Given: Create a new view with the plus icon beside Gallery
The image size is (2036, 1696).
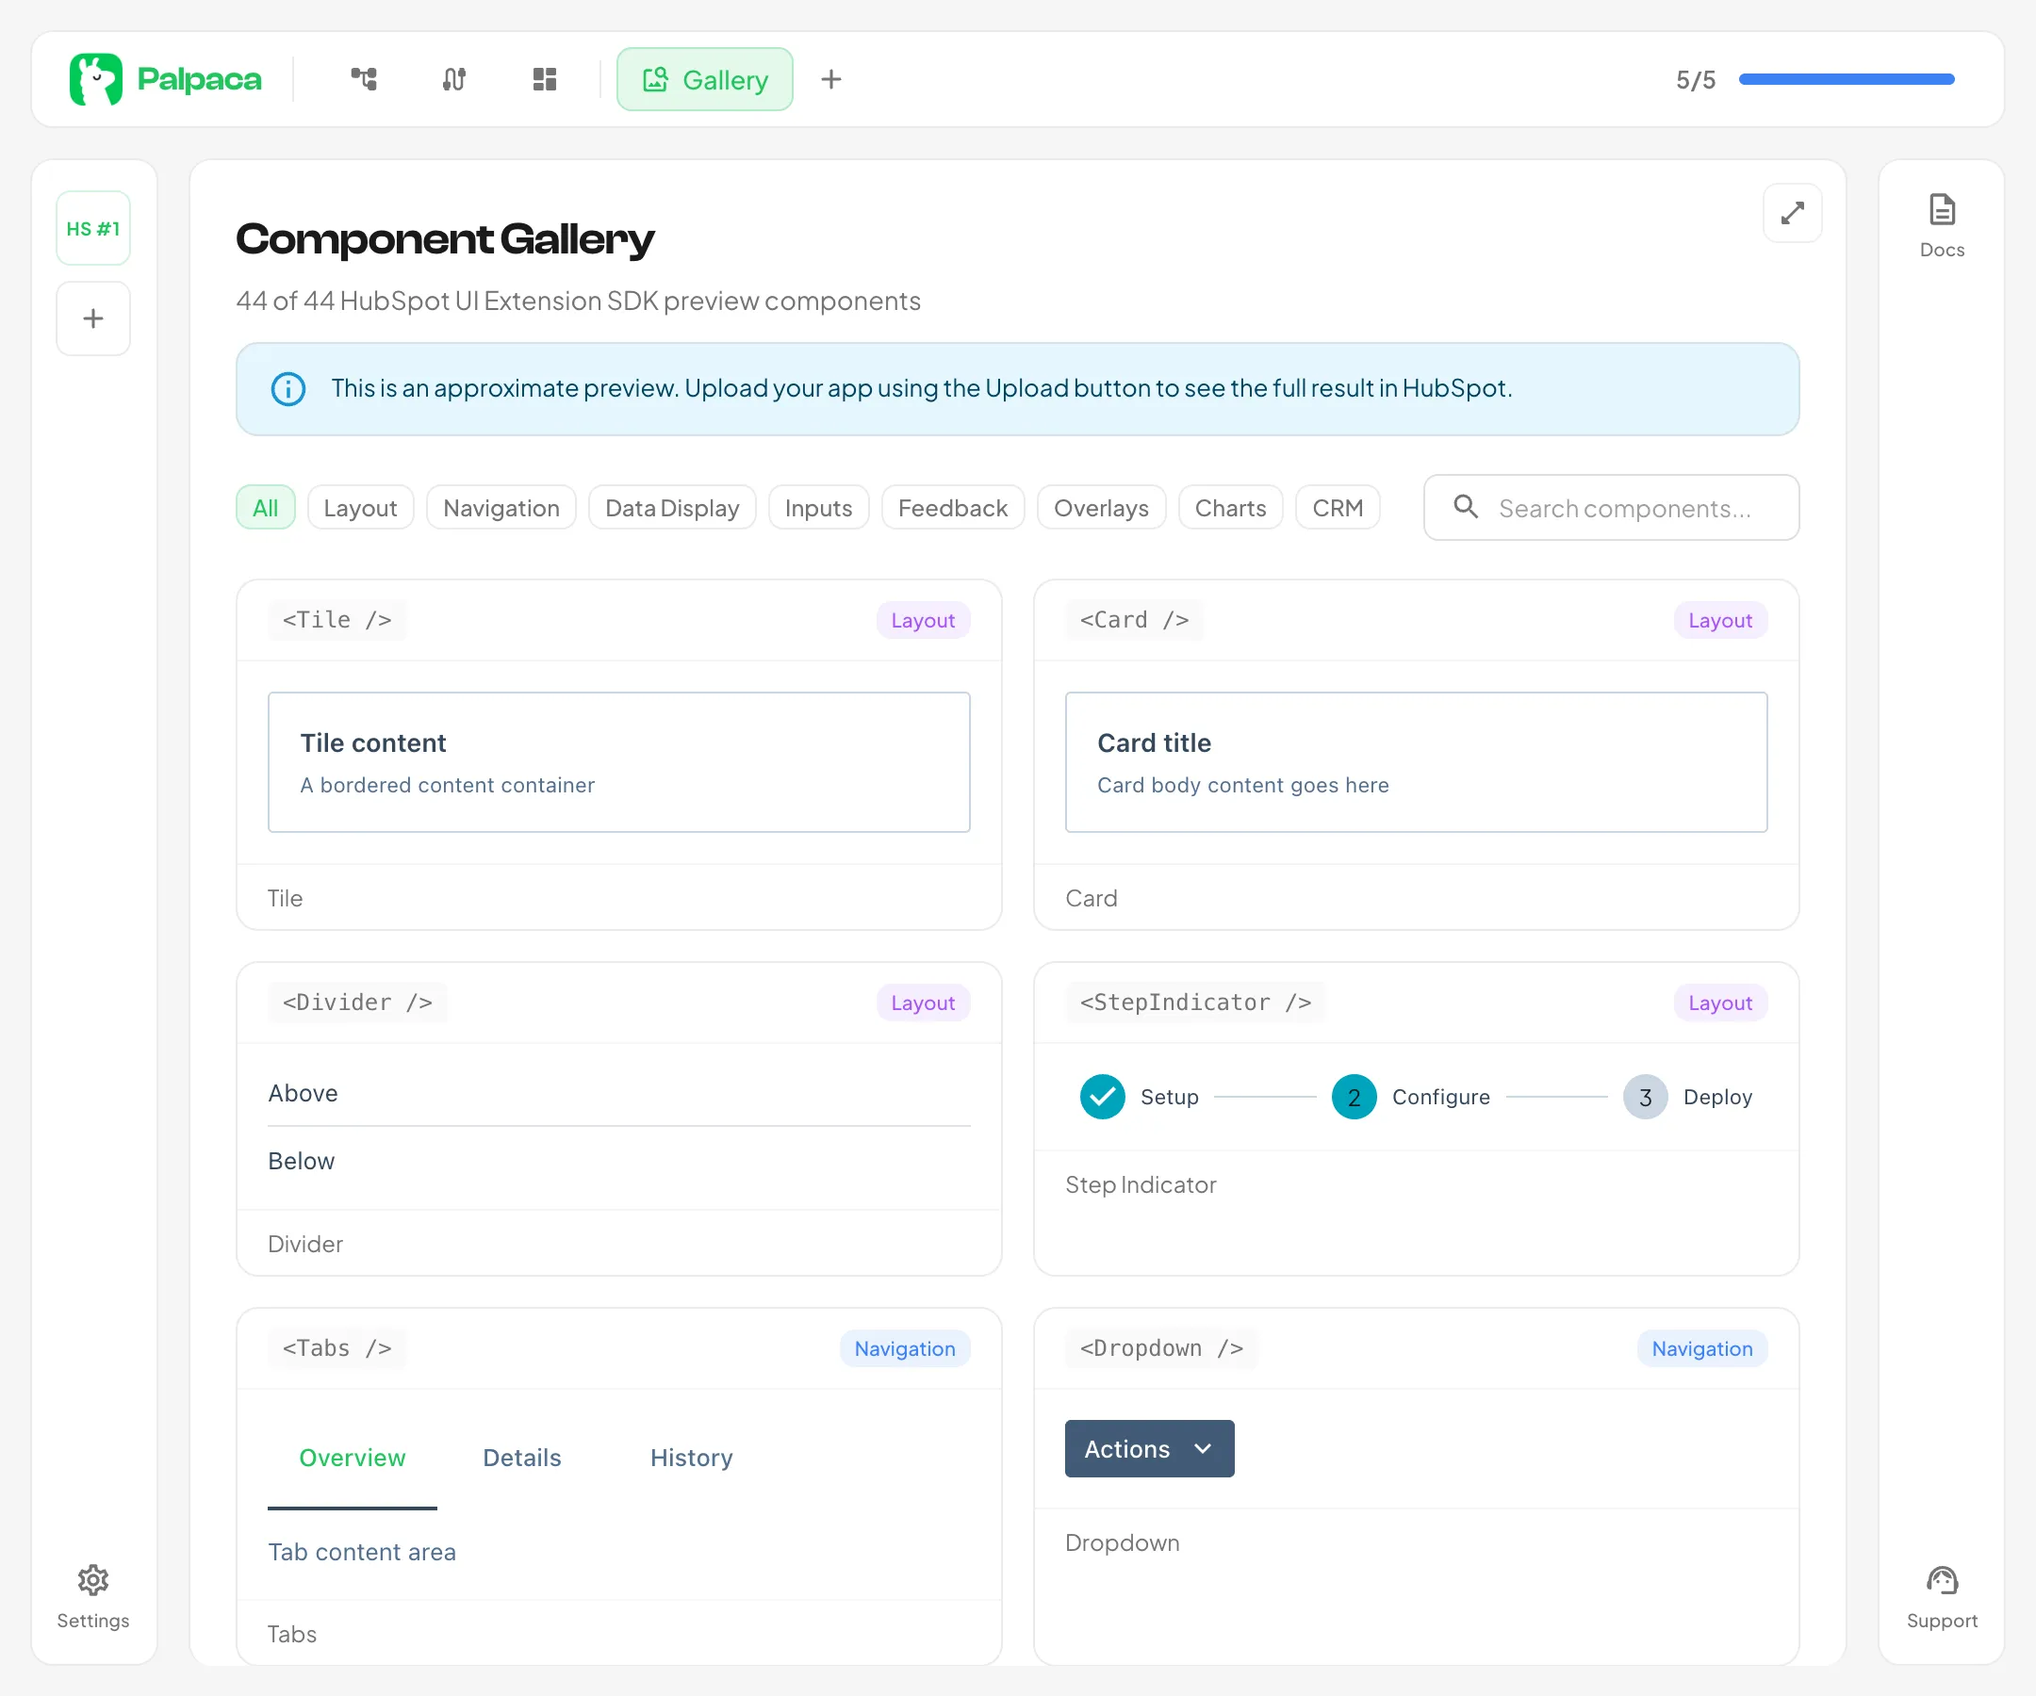Looking at the screenshot, I should (x=830, y=79).
